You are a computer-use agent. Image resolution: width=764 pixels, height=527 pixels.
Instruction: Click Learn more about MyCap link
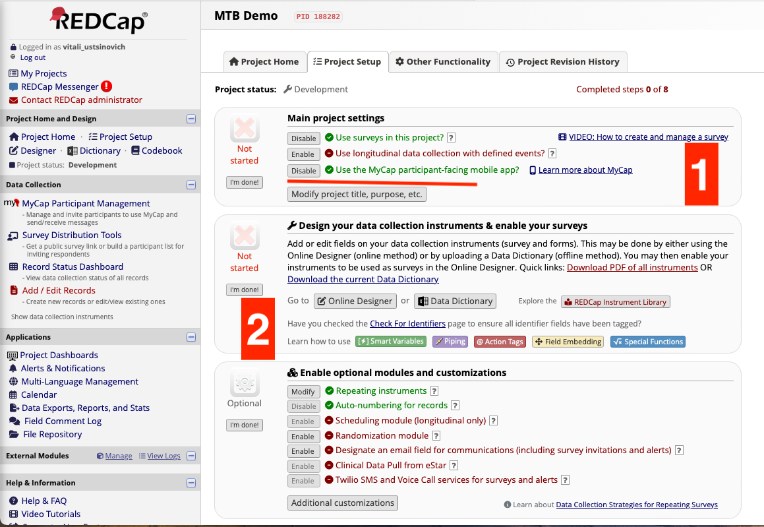pyautogui.click(x=585, y=170)
